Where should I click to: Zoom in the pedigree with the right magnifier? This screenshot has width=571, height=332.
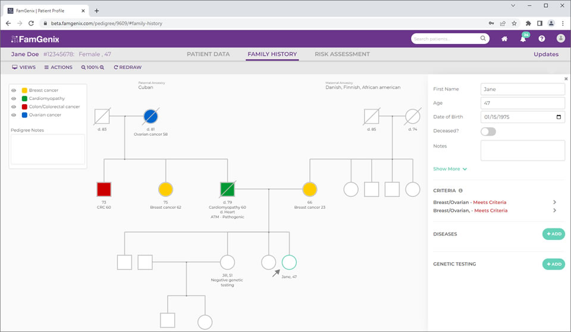tap(102, 67)
